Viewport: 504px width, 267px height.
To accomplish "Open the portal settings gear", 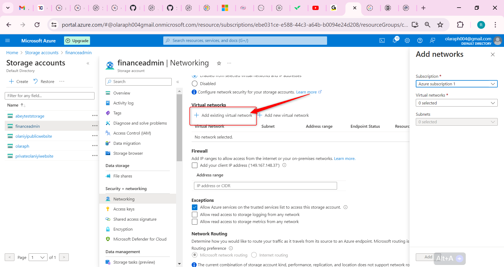I will point(407,40).
